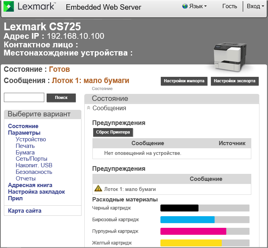
Task: Click the Пурпурный картридж level bar
Action: click(x=205, y=231)
